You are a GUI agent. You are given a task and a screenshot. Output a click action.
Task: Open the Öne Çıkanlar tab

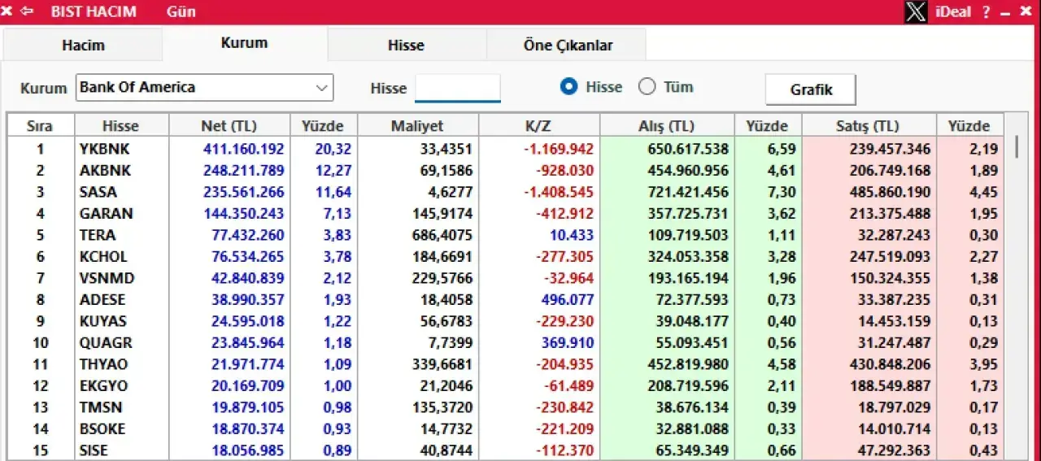pyautogui.click(x=568, y=46)
